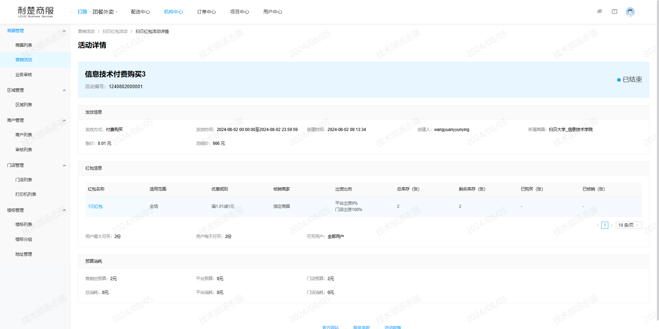Click the 官方网站 footer link

330,327
